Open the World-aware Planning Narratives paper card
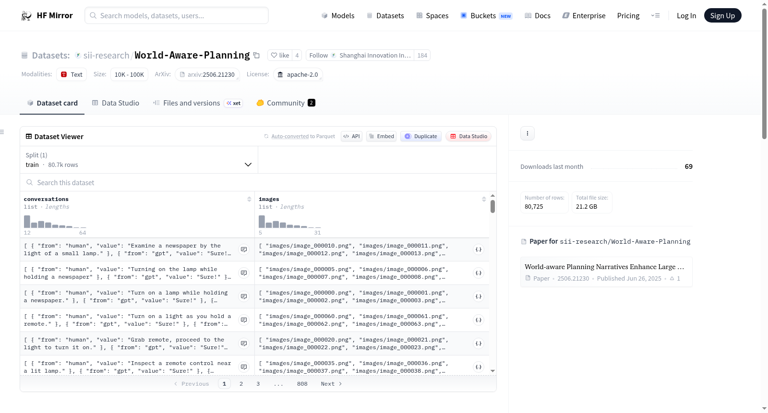Image resolution: width=768 pixels, height=413 pixels. 606,272
